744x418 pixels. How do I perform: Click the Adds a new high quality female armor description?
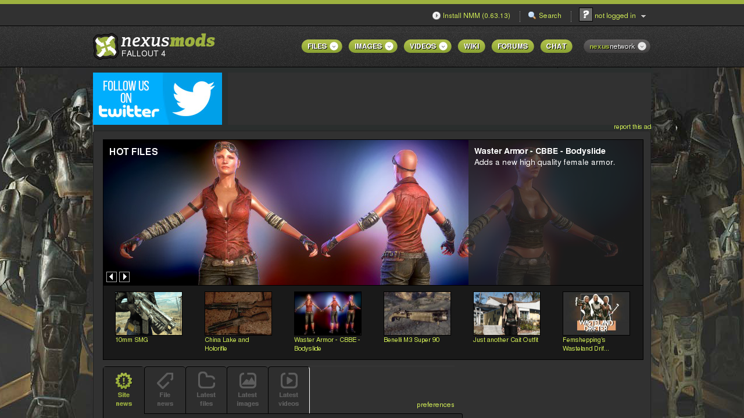pyautogui.click(x=545, y=163)
